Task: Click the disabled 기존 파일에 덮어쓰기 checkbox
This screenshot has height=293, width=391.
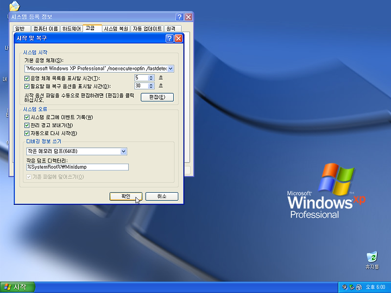Action: (29, 177)
